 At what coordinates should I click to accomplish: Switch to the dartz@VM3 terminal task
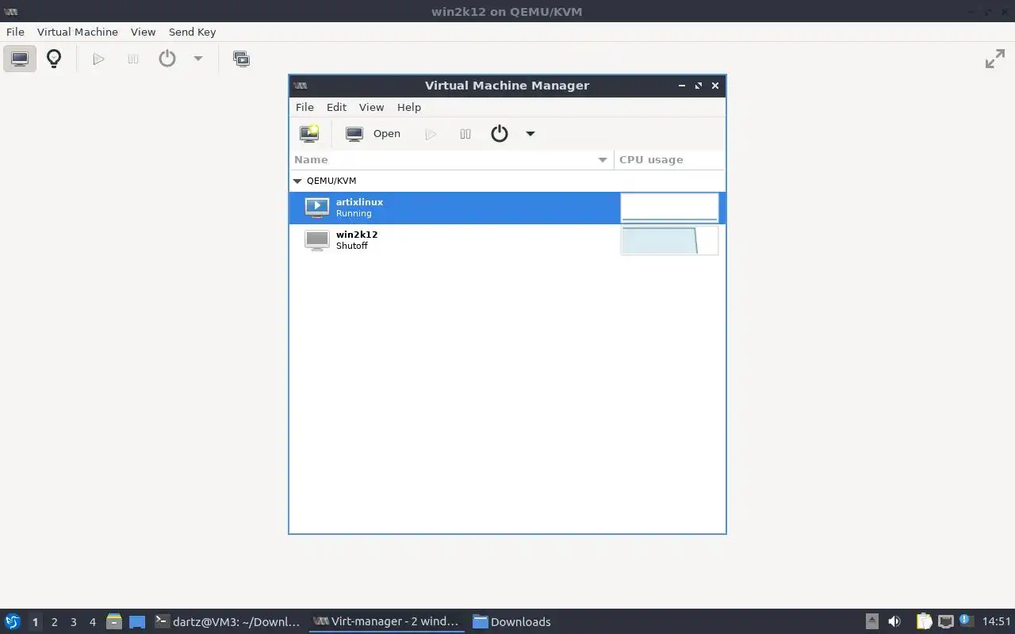click(x=228, y=621)
